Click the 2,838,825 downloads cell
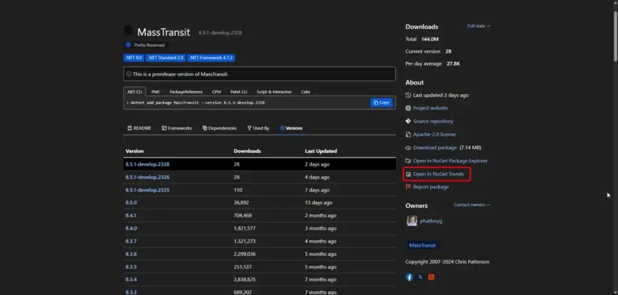618x295 pixels. click(x=245, y=279)
